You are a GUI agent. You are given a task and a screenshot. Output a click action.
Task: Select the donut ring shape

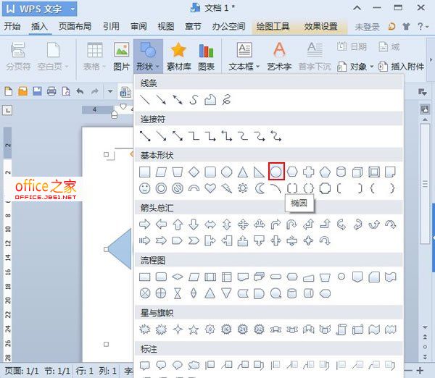[x=161, y=188]
